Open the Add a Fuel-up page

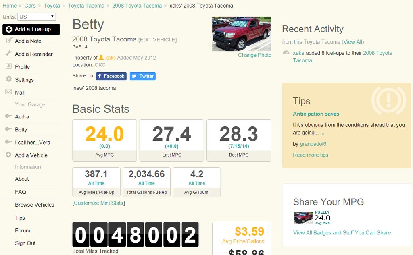[31, 29]
